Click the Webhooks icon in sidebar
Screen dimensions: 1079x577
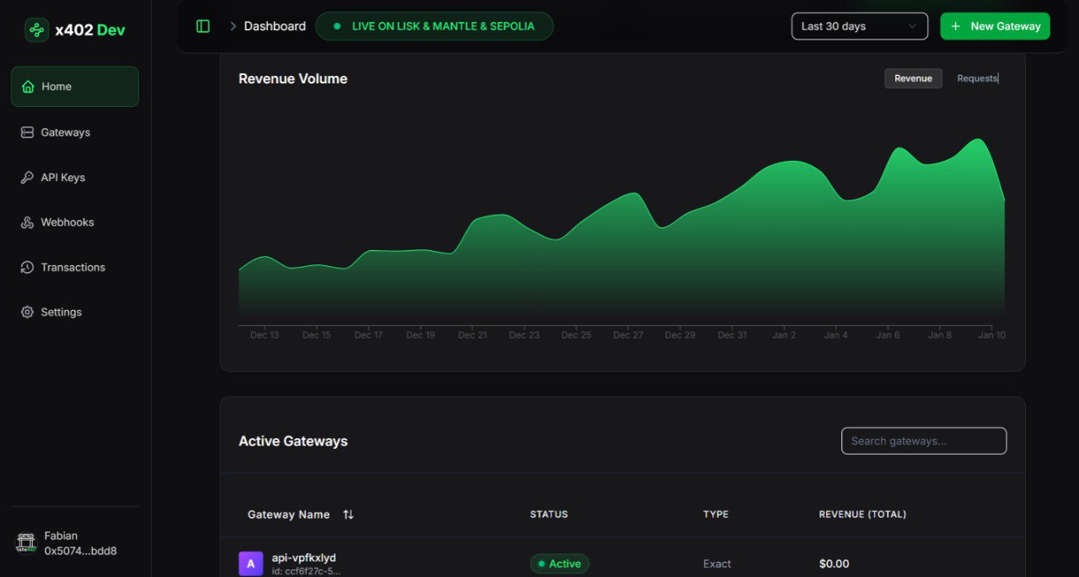point(27,222)
